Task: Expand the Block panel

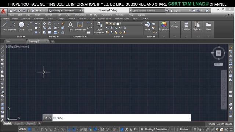Action: (x=151, y=37)
